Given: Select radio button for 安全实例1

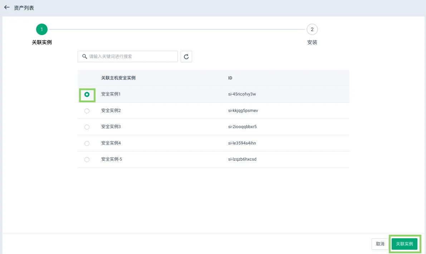Looking at the screenshot, I should 87,94.
